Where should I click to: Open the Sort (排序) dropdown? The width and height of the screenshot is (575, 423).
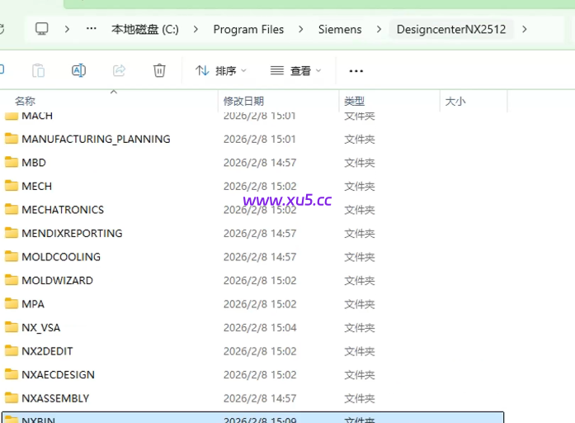220,71
